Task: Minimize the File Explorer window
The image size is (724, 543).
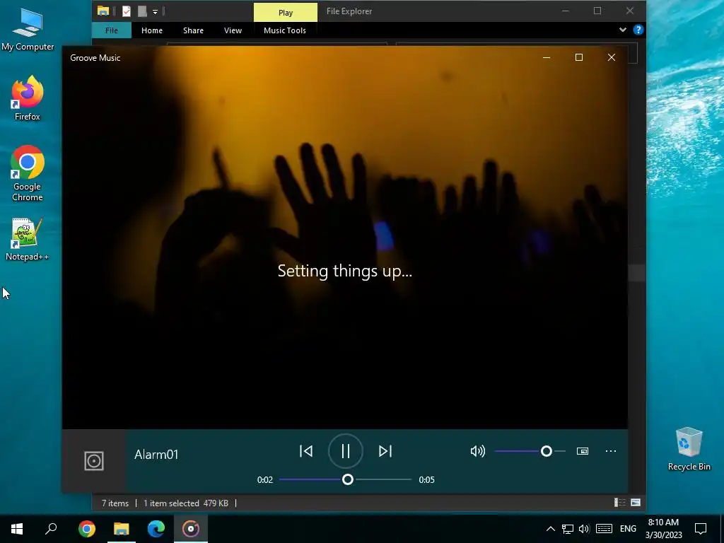Action: pyautogui.click(x=566, y=11)
